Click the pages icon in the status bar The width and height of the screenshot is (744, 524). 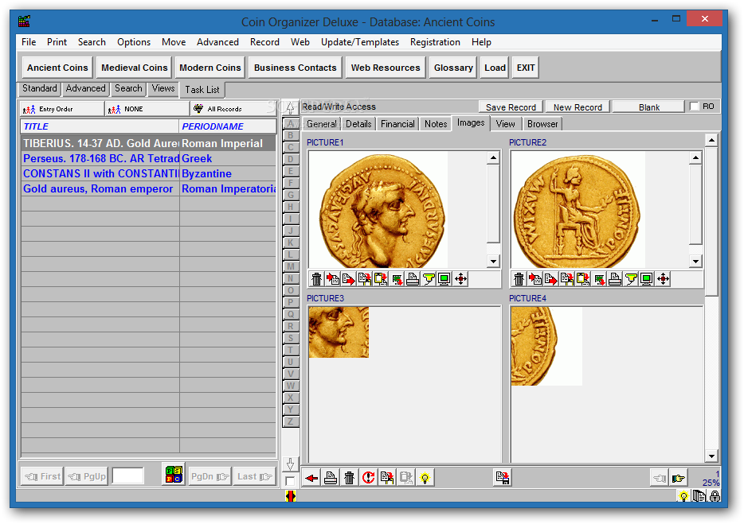tap(699, 496)
